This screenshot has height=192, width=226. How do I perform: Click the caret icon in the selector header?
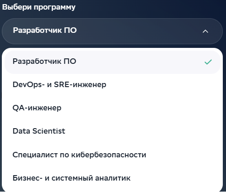205,31
